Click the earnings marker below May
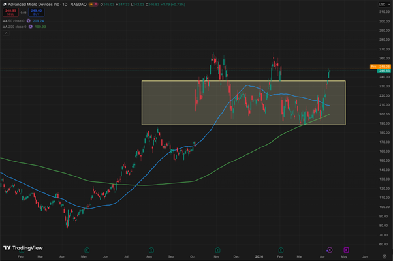Viewport: 393px width, 261px height. pos(86,249)
